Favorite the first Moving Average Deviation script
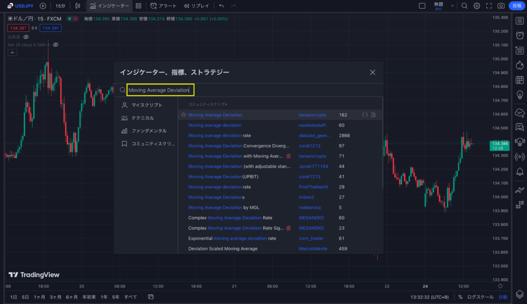 click(x=184, y=115)
